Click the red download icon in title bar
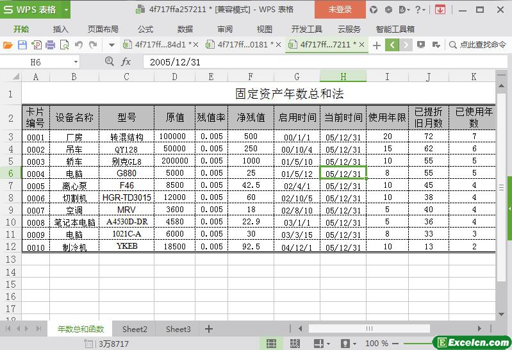The width and height of the screenshot is (512, 350). [x=440, y=10]
